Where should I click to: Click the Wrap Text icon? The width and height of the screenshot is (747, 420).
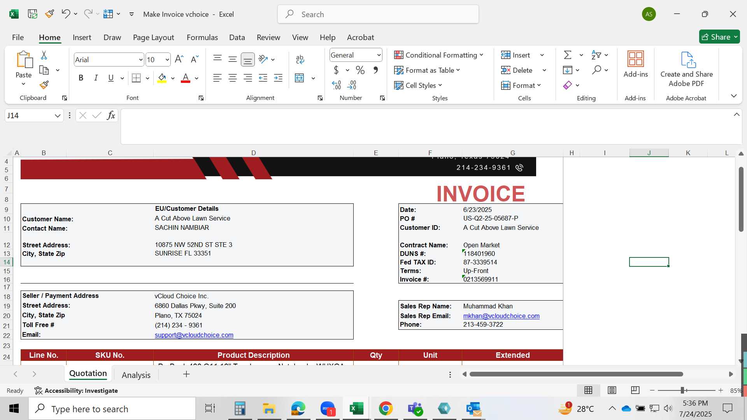coord(300,59)
